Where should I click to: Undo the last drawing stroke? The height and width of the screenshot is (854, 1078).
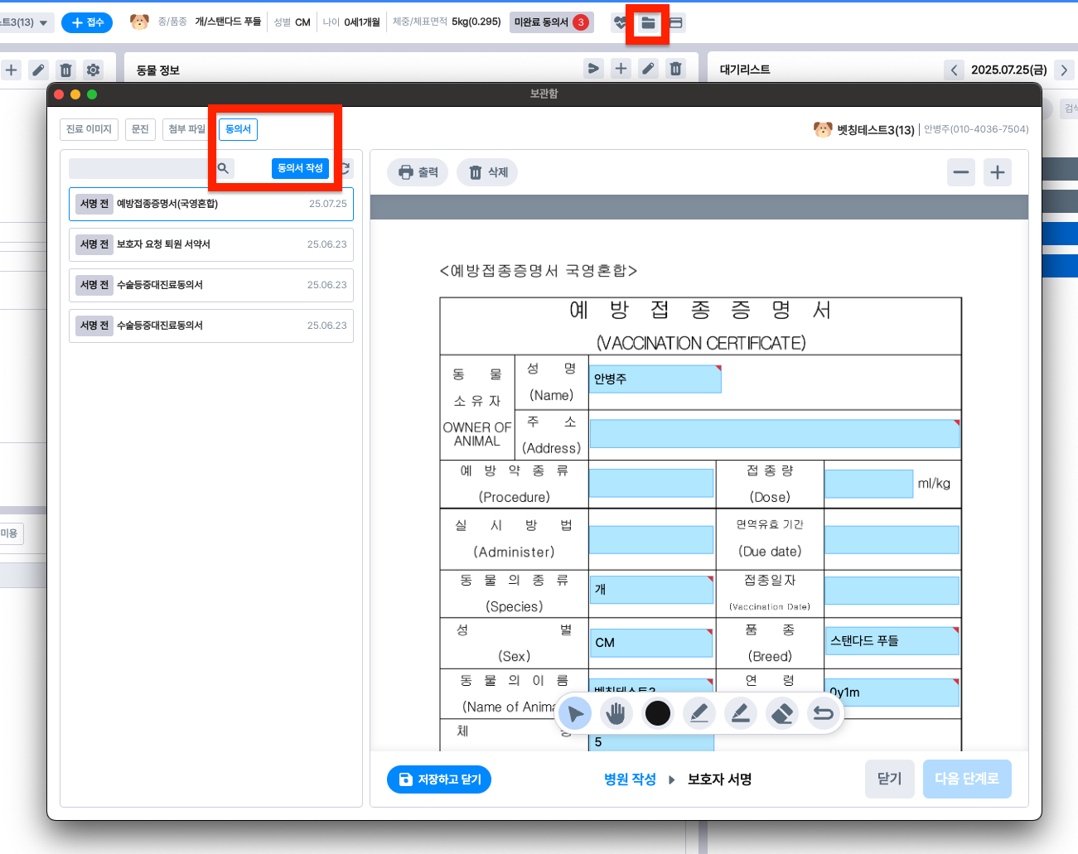point(823,713)
